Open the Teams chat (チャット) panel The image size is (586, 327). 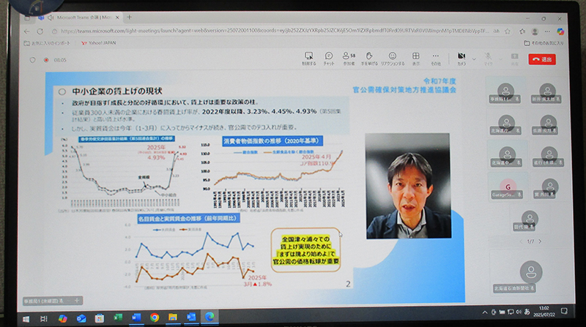328,59
